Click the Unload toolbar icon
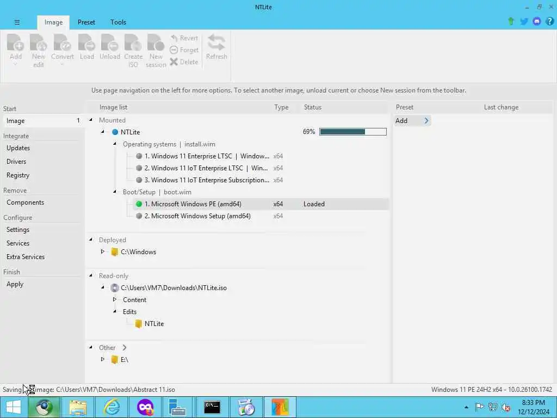The image size is (557, 418). pos(110,47)
